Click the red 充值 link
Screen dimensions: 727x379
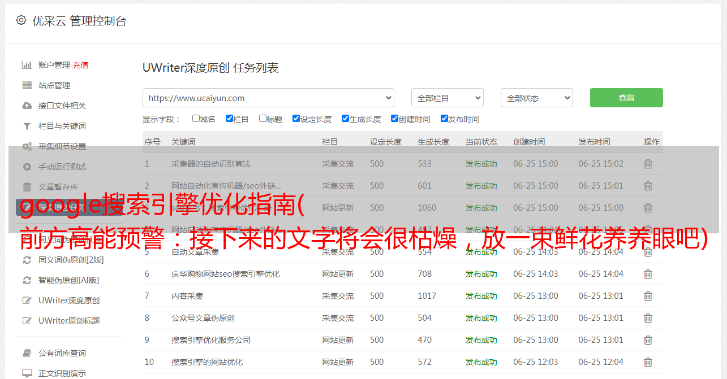80,65
